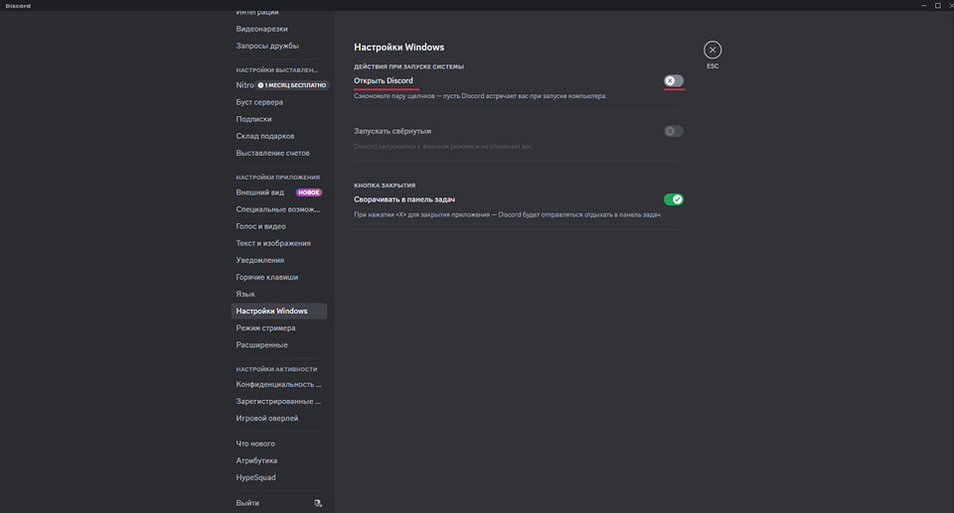Screen dimensions: 954x513
Task: Click the НОВОЕ badge next to Внешний вид
Action: pos(308,192)
